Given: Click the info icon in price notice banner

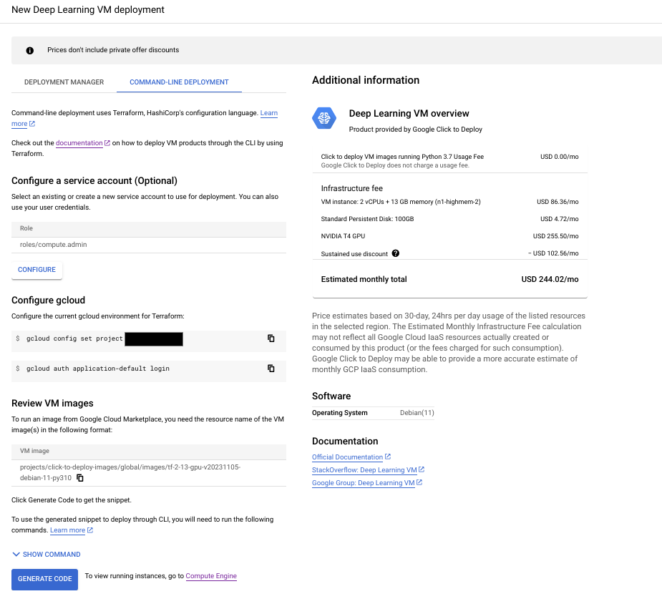Looking at the screenshot, I should [x=30, y=50].
